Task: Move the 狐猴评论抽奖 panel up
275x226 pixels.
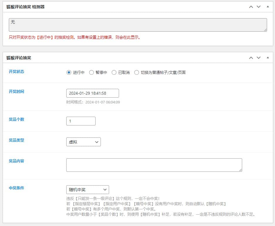Action: click(x=251, y=57)
